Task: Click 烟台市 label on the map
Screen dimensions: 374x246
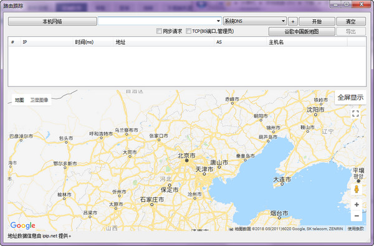Action: [x=279, y=213]
